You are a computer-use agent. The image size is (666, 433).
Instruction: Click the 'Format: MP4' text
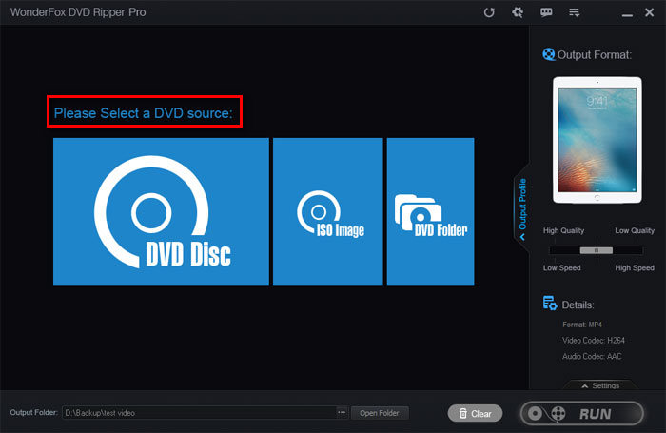(x=582, y=325)
